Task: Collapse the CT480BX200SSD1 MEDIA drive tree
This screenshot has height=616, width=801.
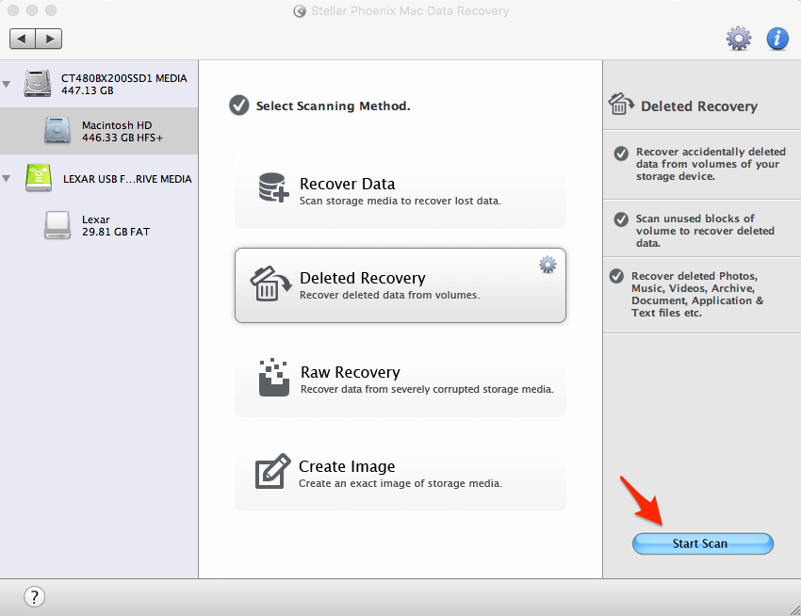Action: tap(8, 85)
